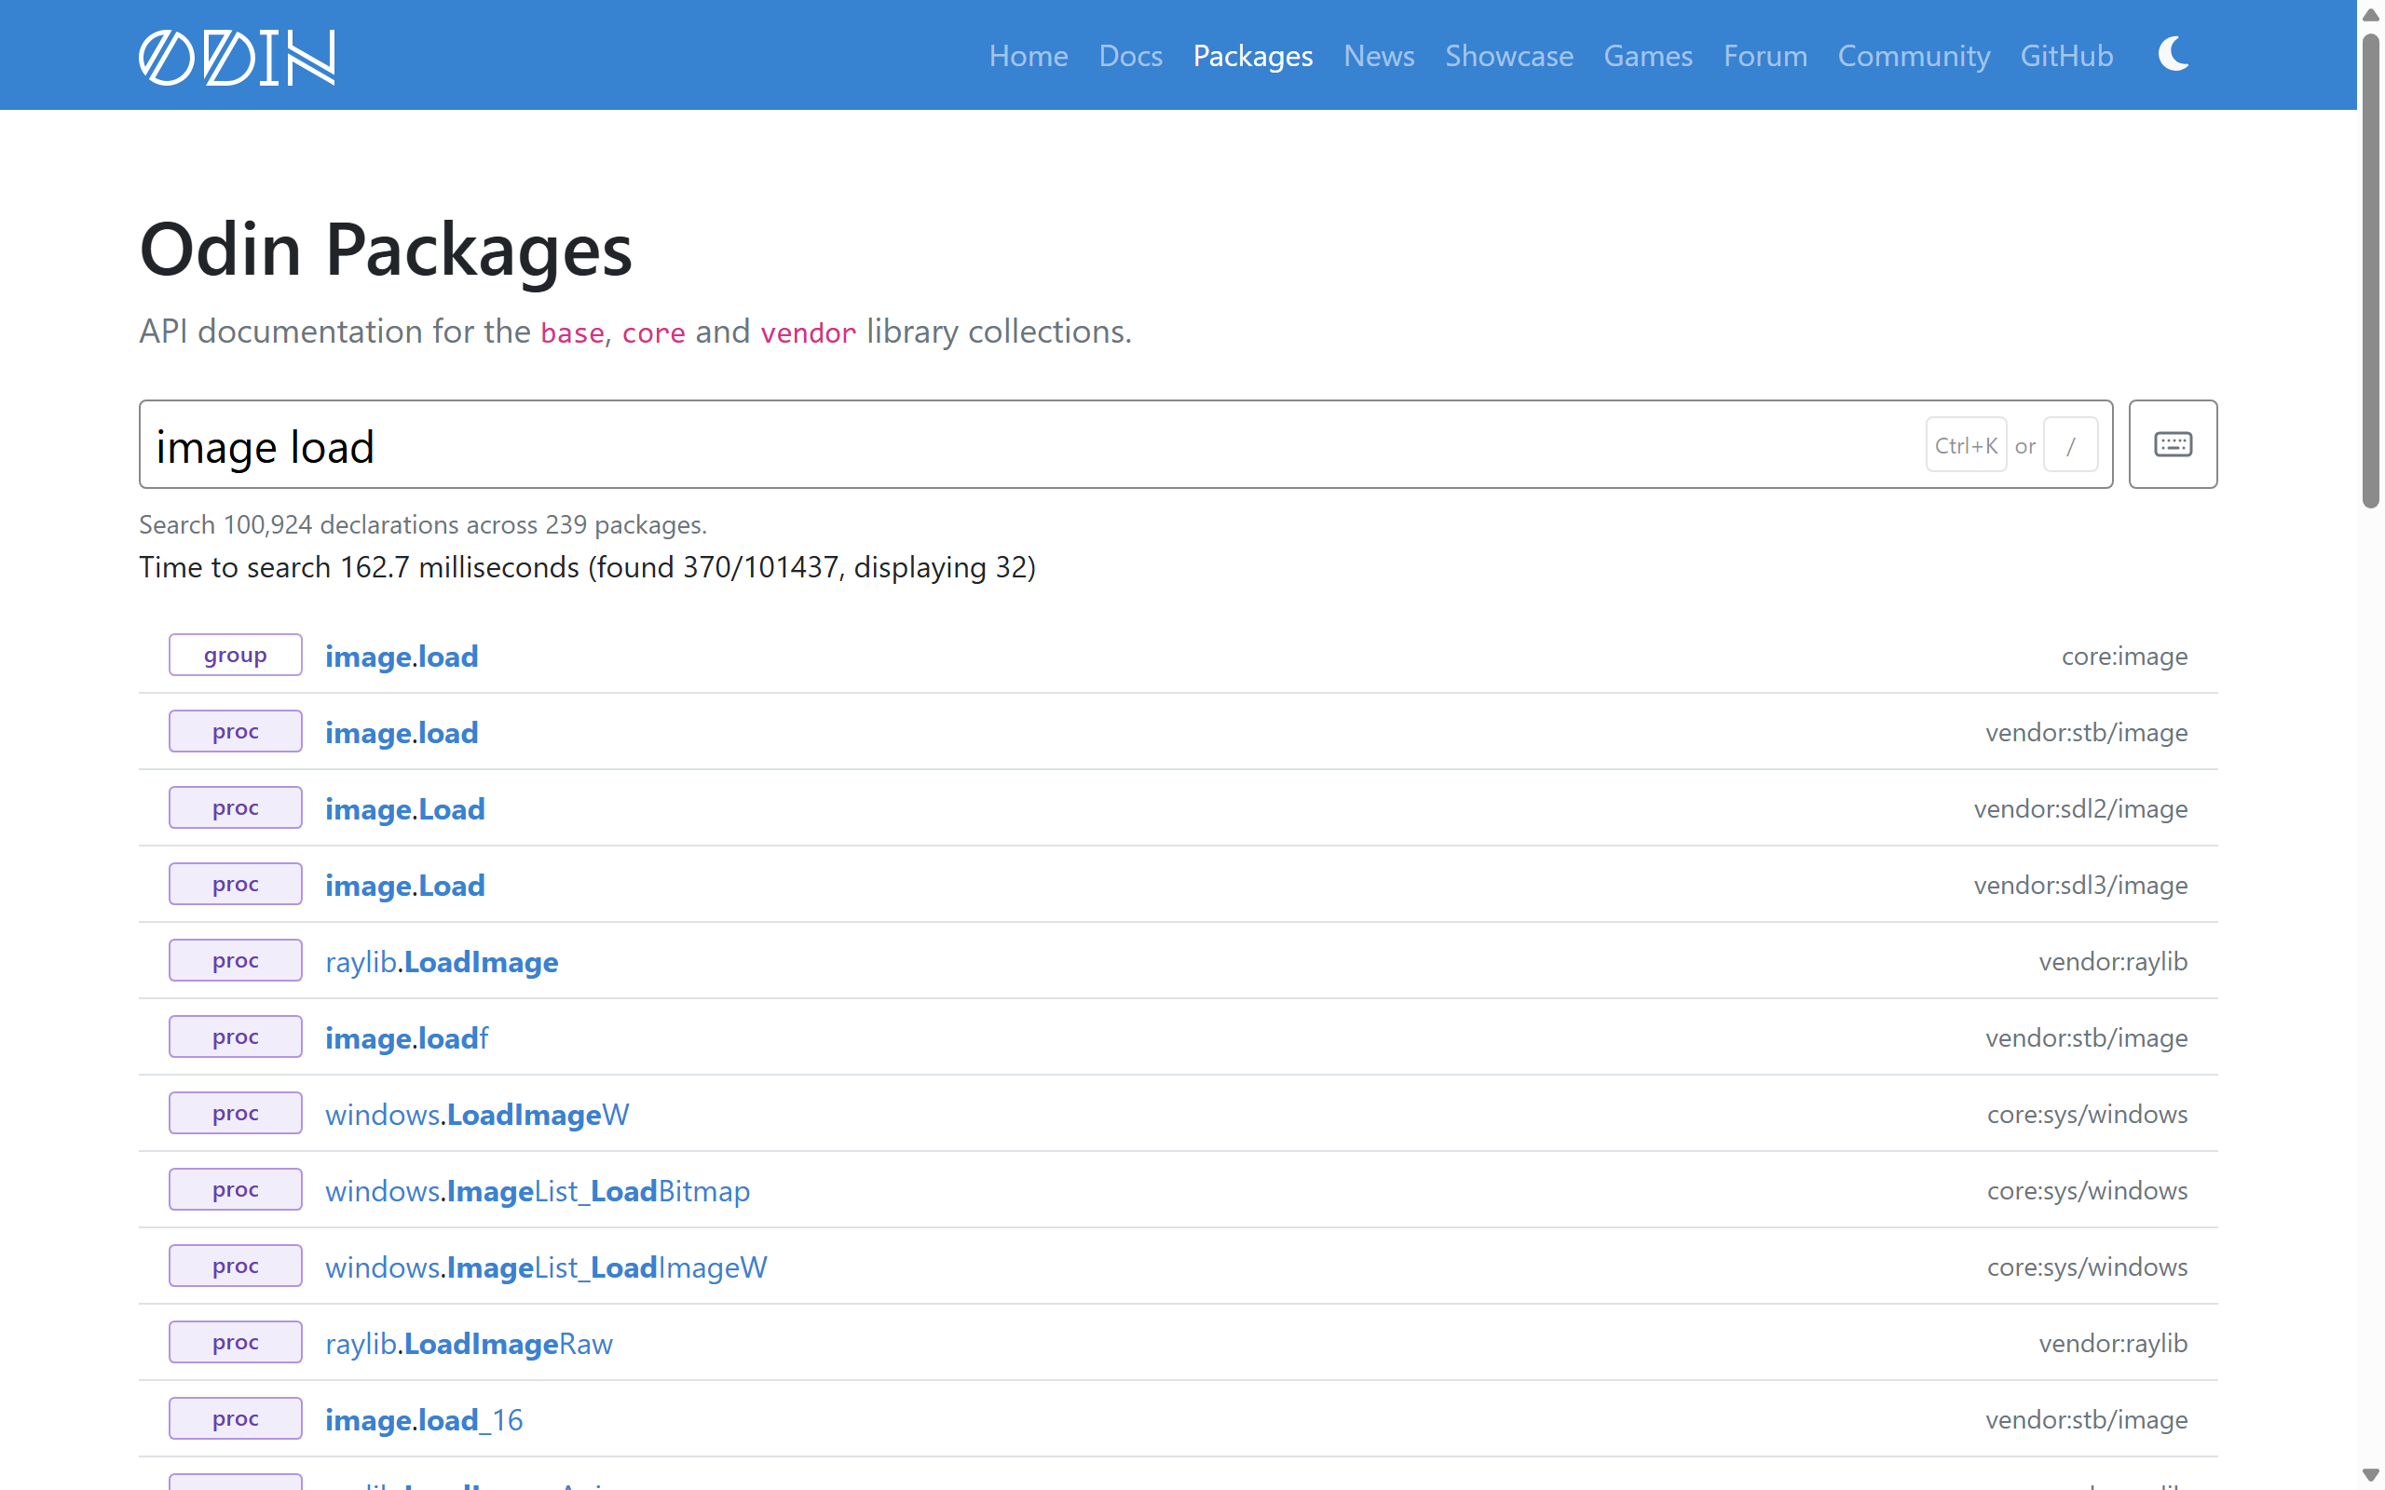Open raylib.LoadImageRaw result
Screen dimensions: 2385x1490
pyautogui.click(x=470, y=1343)
